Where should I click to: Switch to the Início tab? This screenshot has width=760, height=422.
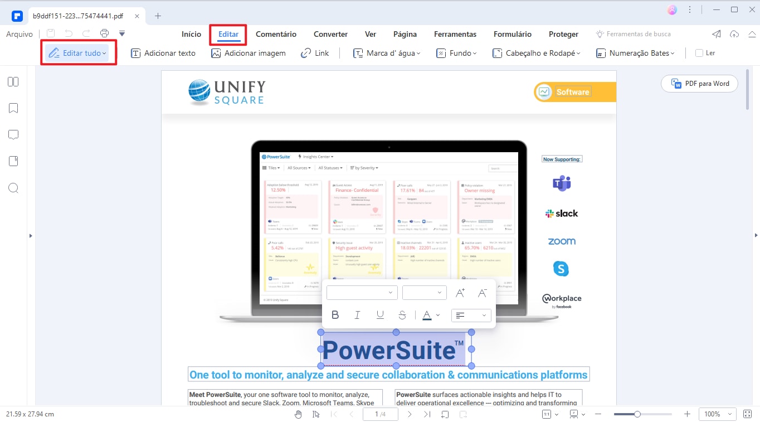[191, 34]
